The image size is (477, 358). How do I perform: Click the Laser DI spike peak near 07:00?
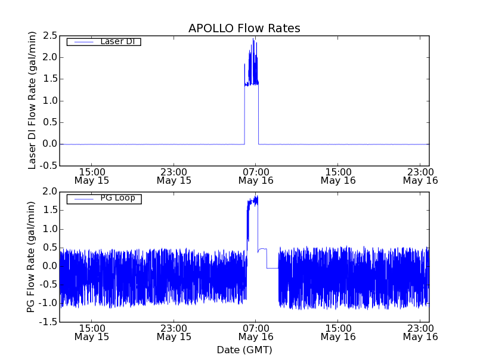[253, 41]
